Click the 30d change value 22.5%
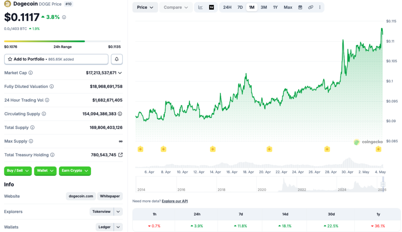 pos(331,226)
